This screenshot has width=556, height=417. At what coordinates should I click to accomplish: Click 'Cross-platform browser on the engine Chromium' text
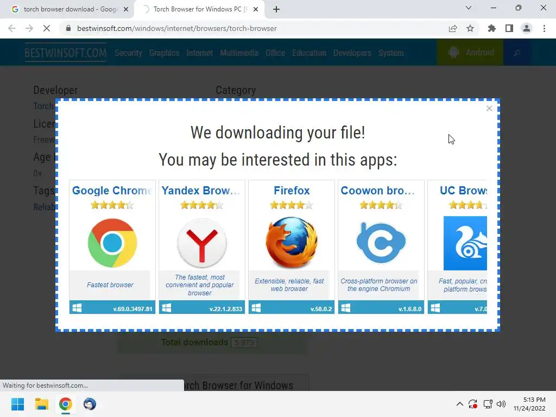pyautogui.click(x=378, y=285)
